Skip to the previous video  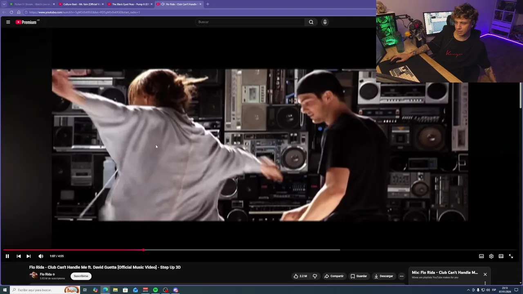pos(18,256)
